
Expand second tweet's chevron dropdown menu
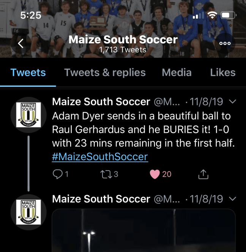(233, 199)
